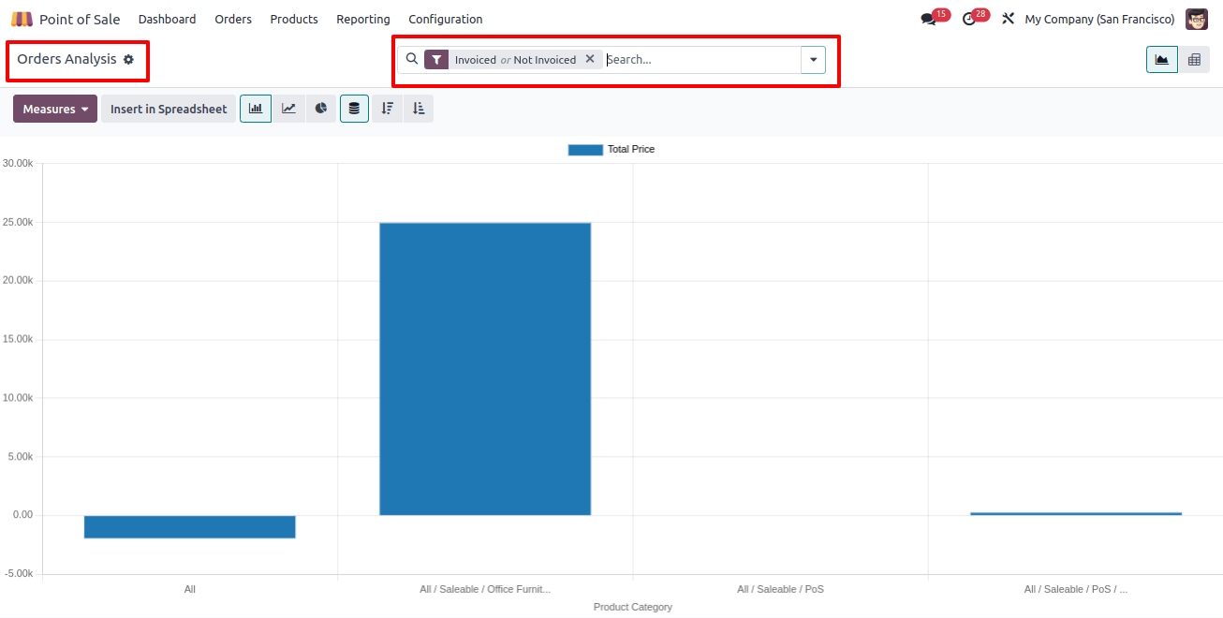Open the user avatar menu

1197,19
